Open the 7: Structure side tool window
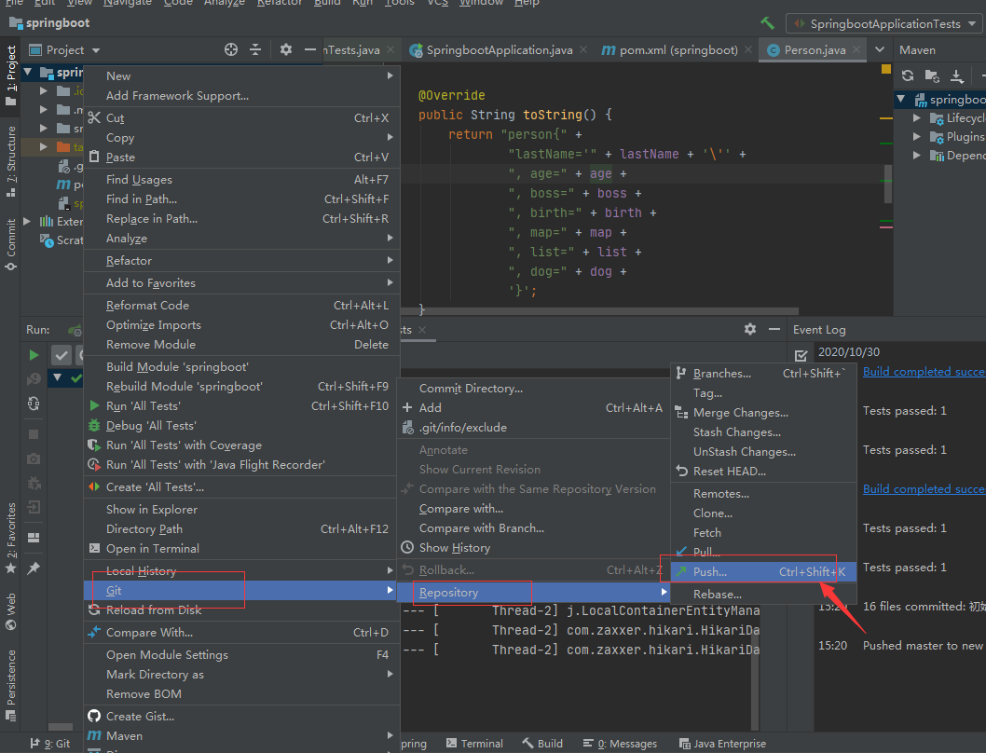Viewport: 986px width, 753px height. 10,161
